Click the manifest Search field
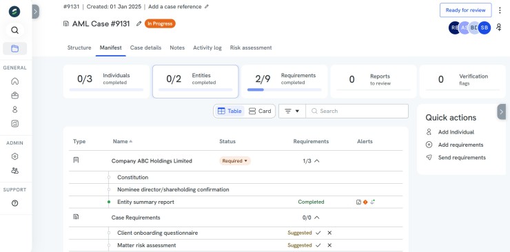Viewport: 510px width, 252px height. point(357,111)
